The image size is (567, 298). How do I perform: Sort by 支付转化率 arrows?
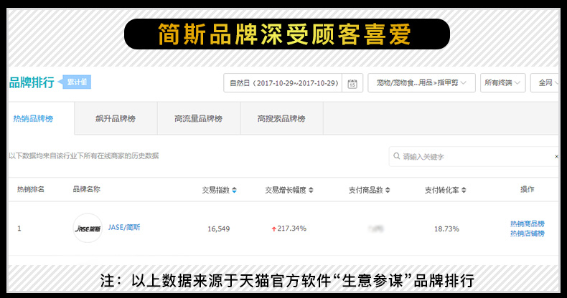click(x=464, y=190)
